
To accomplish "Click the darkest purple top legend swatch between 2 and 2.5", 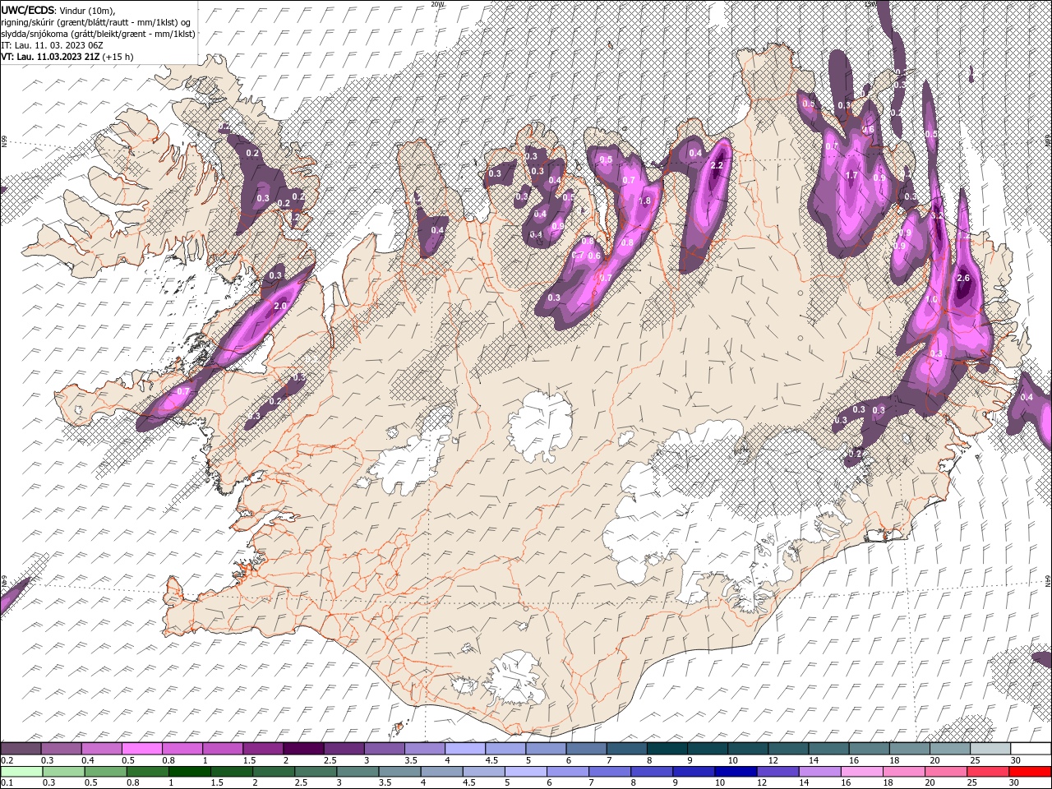I will click(x=303, y=749).
